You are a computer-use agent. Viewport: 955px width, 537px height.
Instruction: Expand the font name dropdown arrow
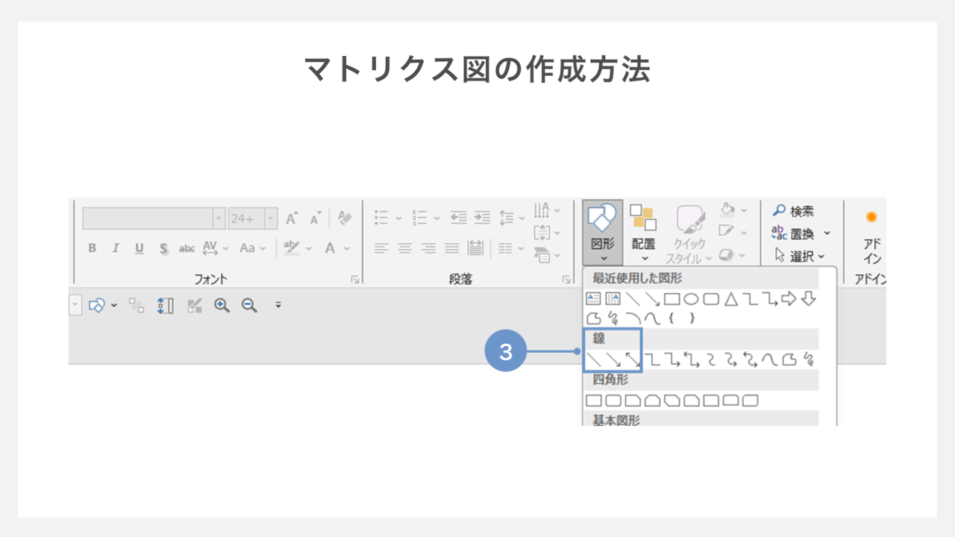pos(219,219)
